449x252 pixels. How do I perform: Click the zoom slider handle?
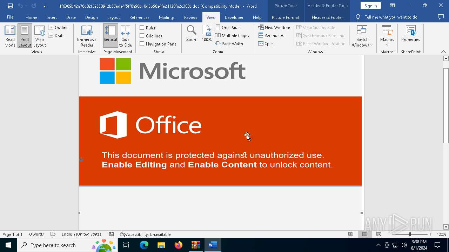tap(410, 234)
